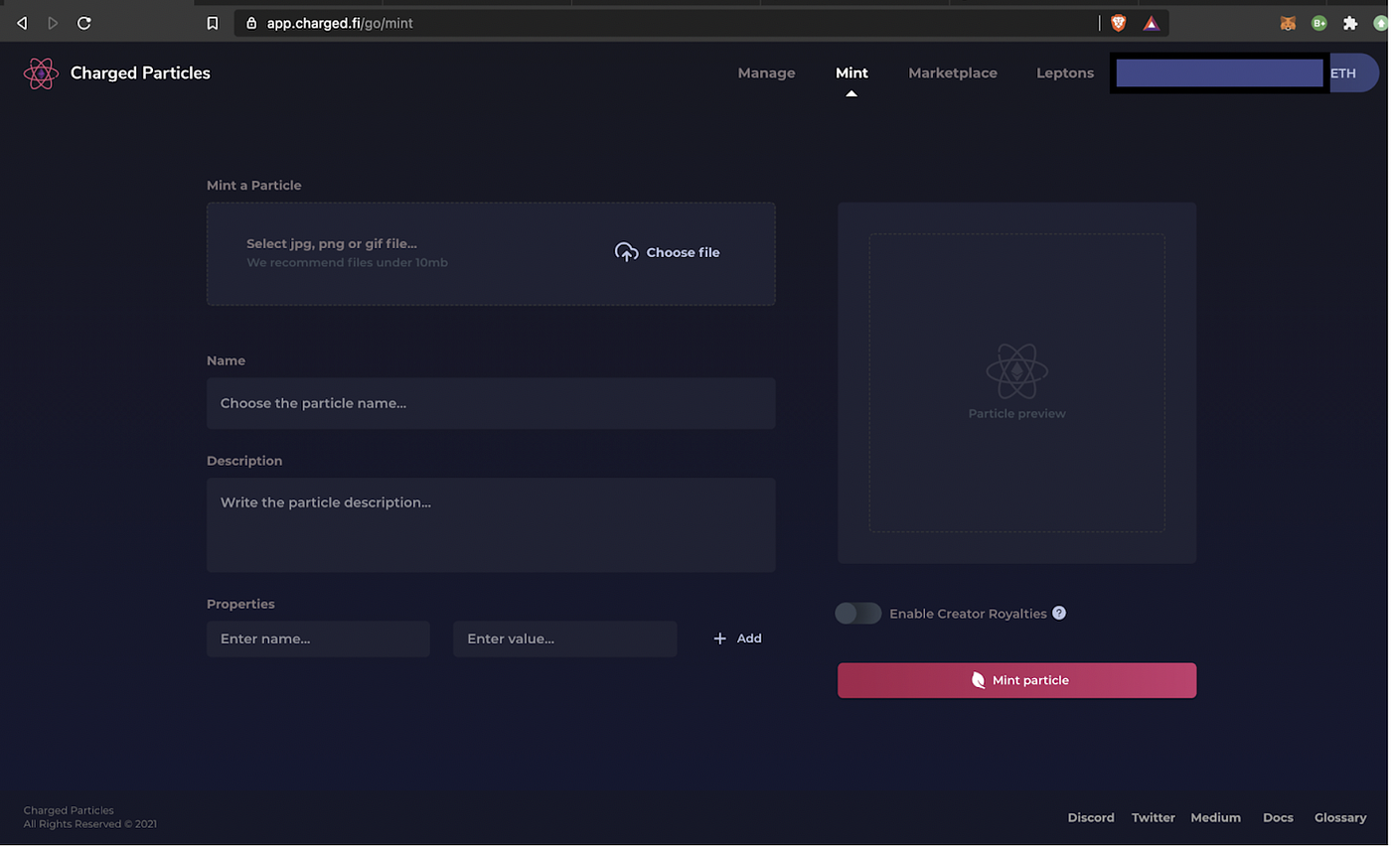The width and height of the screenshot is (1391, 846).
Task: Open Brave Shields lion icon
Action: tap(1119, 23)
